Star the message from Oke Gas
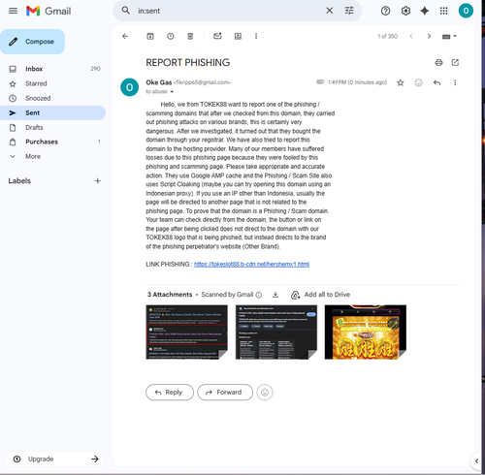This screenshot has width=485, height=475. (x=401, y=82)
